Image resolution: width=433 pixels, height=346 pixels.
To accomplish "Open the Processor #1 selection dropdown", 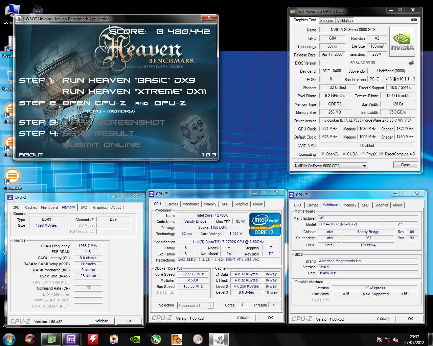I will [x=195, y=305].
